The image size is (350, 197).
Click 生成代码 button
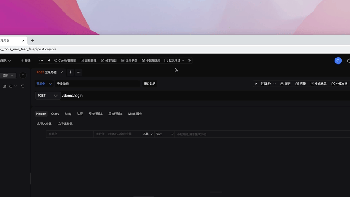point(319,84)
